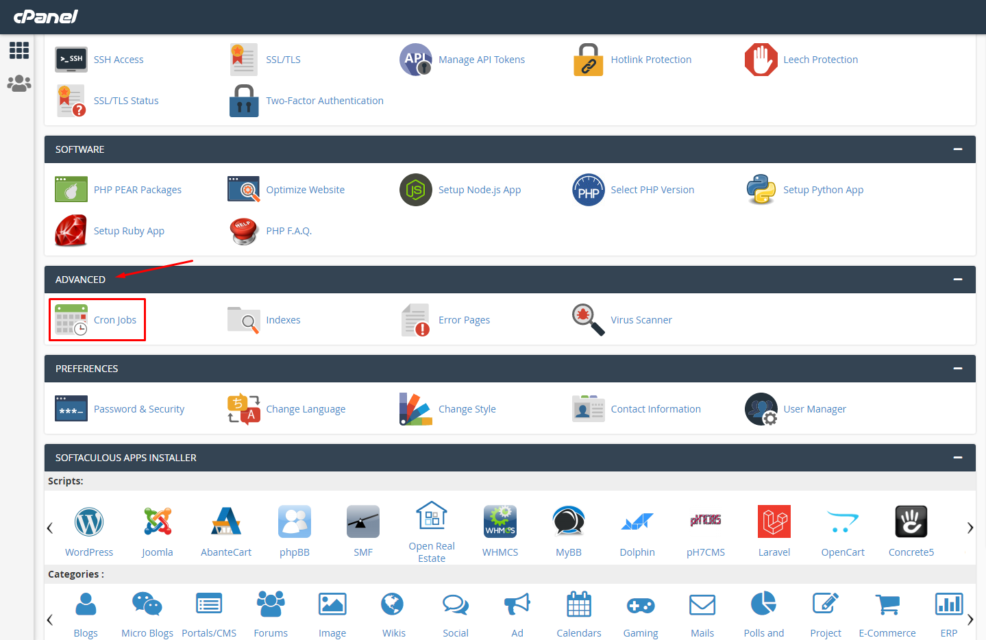Open the WHMCS script icon
Viewport: 986px width, 640px height.
click(500, 521)
